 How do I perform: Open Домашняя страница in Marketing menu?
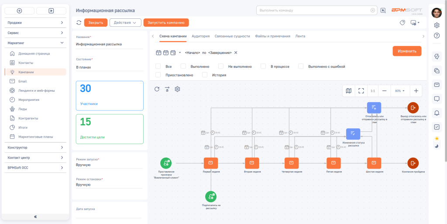(34, 54)
